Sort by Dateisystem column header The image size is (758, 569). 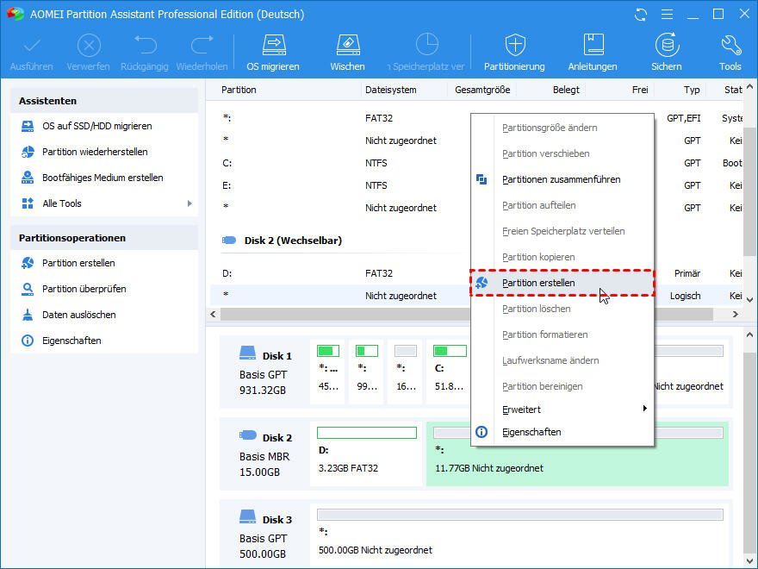pyautogui.click(x=390, y=90)
